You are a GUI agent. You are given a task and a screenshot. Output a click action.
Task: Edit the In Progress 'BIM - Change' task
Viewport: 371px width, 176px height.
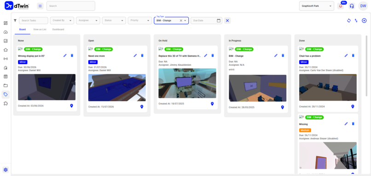tap(276, 56)
